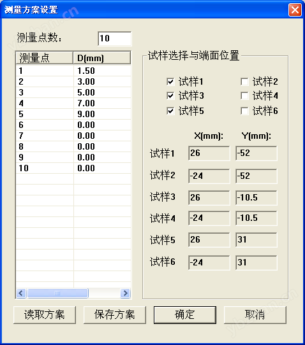This screenshot has height=345, width=305.
Task: Close the 测量方案设置 dialog
Action: coord(295,10)
